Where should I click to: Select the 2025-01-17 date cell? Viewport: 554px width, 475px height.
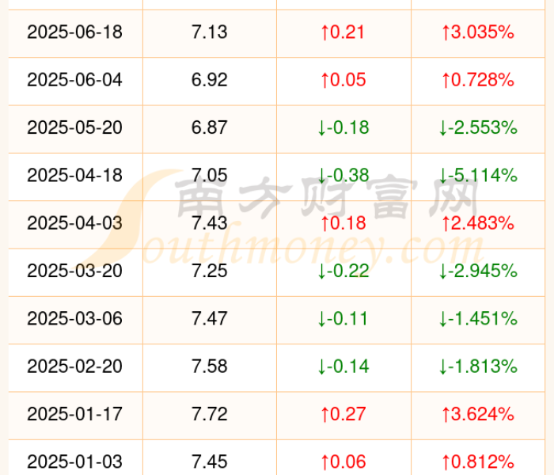tap(74, 413)
